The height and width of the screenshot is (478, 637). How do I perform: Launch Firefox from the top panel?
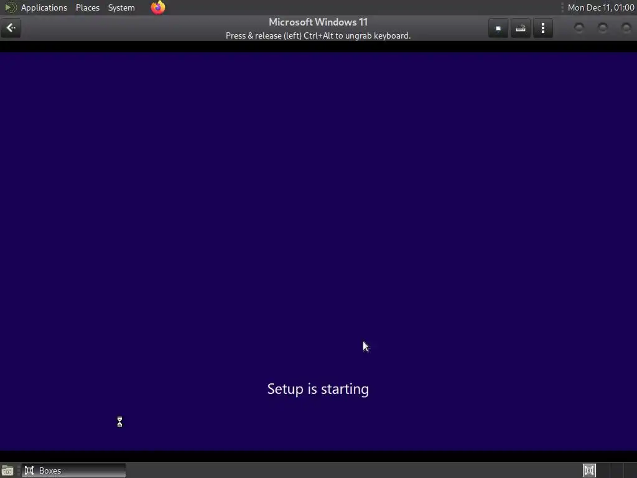158,7
